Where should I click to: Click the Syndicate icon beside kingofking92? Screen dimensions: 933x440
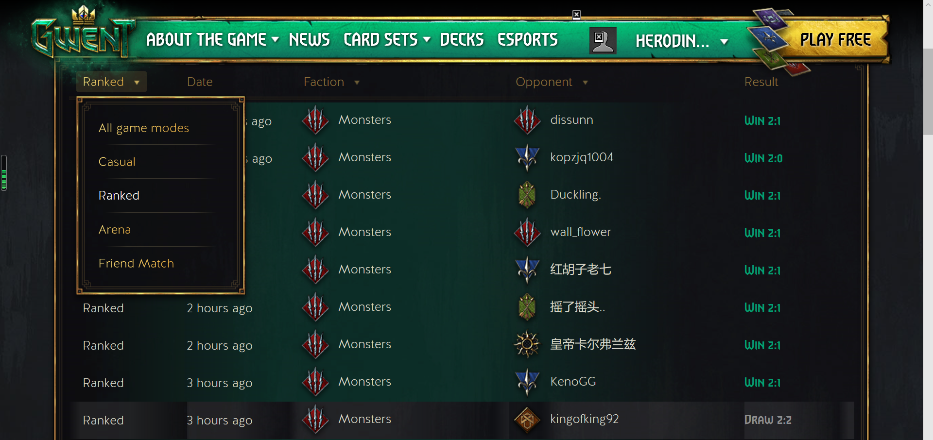click(x=527, y=419)
